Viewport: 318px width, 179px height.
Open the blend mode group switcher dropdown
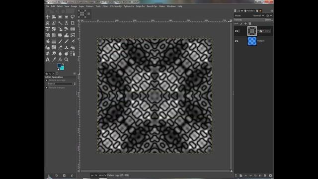(269, 15)
